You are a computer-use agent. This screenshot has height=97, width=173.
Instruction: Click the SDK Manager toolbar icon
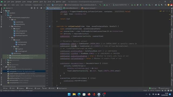click(162, 5)
